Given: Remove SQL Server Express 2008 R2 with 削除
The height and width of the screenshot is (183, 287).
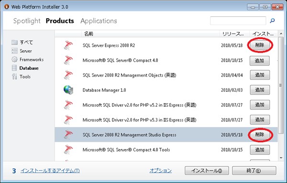Looking at the screenshot, I should pos(260,45).
